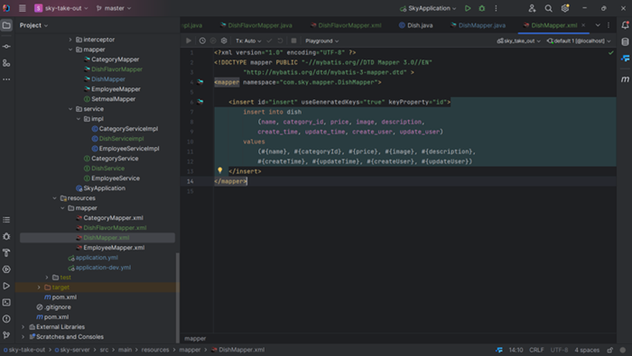Navigate to mapper interface gutter icon on line 4

click(200, 82)
